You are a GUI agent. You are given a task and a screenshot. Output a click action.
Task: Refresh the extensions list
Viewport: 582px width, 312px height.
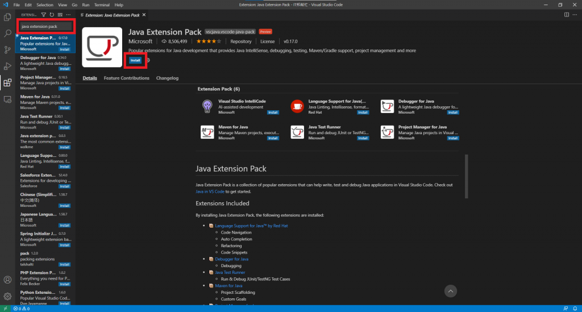[52, 15]
